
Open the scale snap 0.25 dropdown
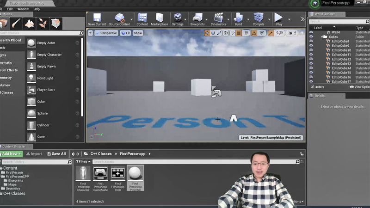click(x=279, y=33)
